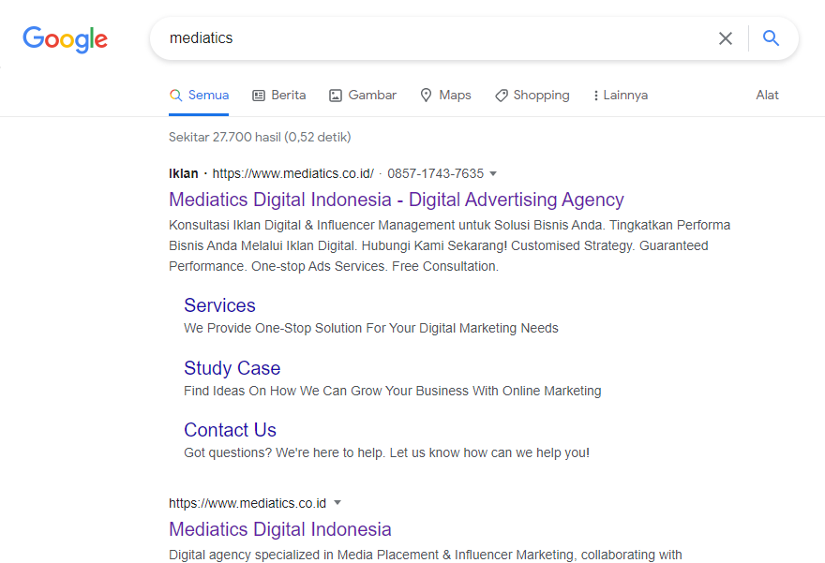Visit the organic Mediatics Digital Indonesia result
The image size is (825, 563).
(x=279, y=529)
